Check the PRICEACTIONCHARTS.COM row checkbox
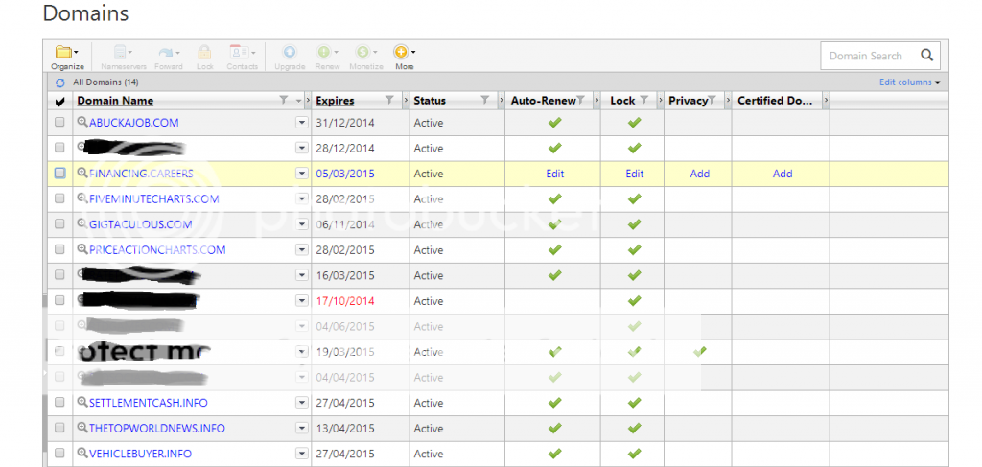The width and height of the screenshot is (982, 467). pyautogui.click(x=59, y=249)
